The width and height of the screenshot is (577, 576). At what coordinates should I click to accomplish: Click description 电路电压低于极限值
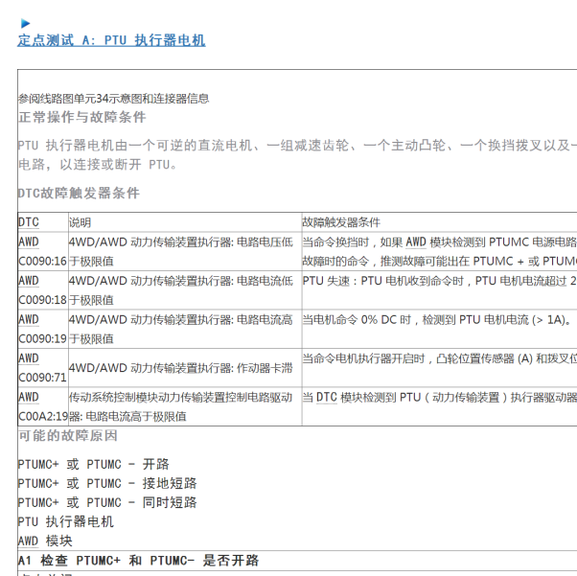(185, 251)
